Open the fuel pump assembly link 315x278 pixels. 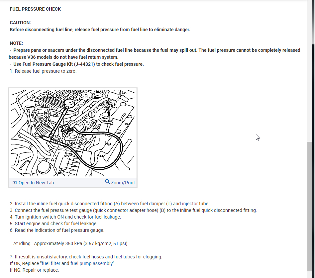[92, 263]
